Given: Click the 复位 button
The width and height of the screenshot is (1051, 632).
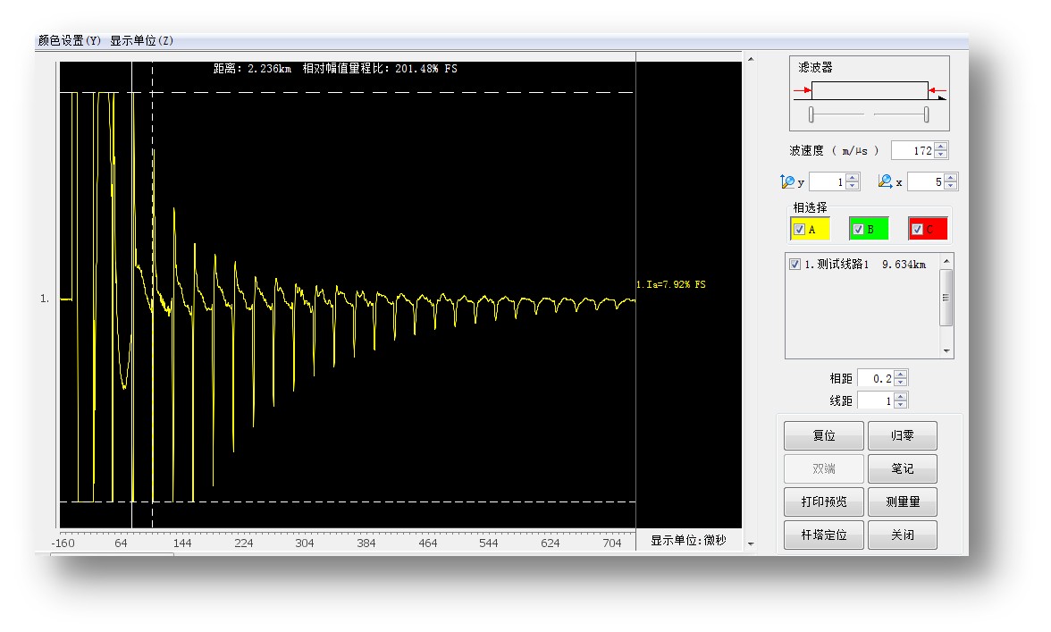Looking at the screenshot, I should [824, 435].
